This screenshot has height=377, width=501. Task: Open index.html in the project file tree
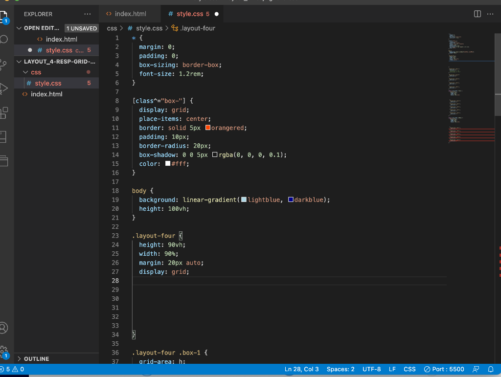[46, 94]
